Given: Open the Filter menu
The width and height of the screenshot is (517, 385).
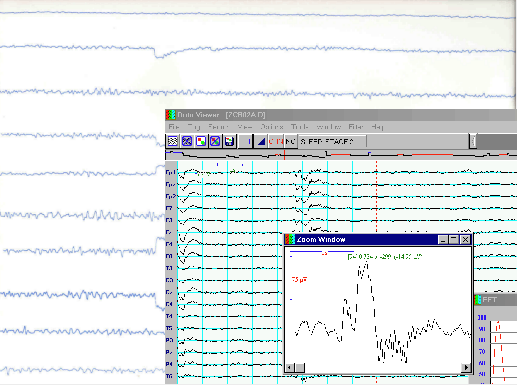Looking at the screenshot, I should pos(356,127).
